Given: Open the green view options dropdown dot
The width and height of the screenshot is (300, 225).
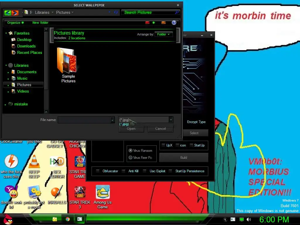Looking at the screenshot, I should (x=154, y=23).
